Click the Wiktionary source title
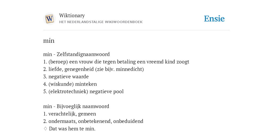The height and width of the screenshot is (136, 273). pyautogui.click(x=72, y=15)
